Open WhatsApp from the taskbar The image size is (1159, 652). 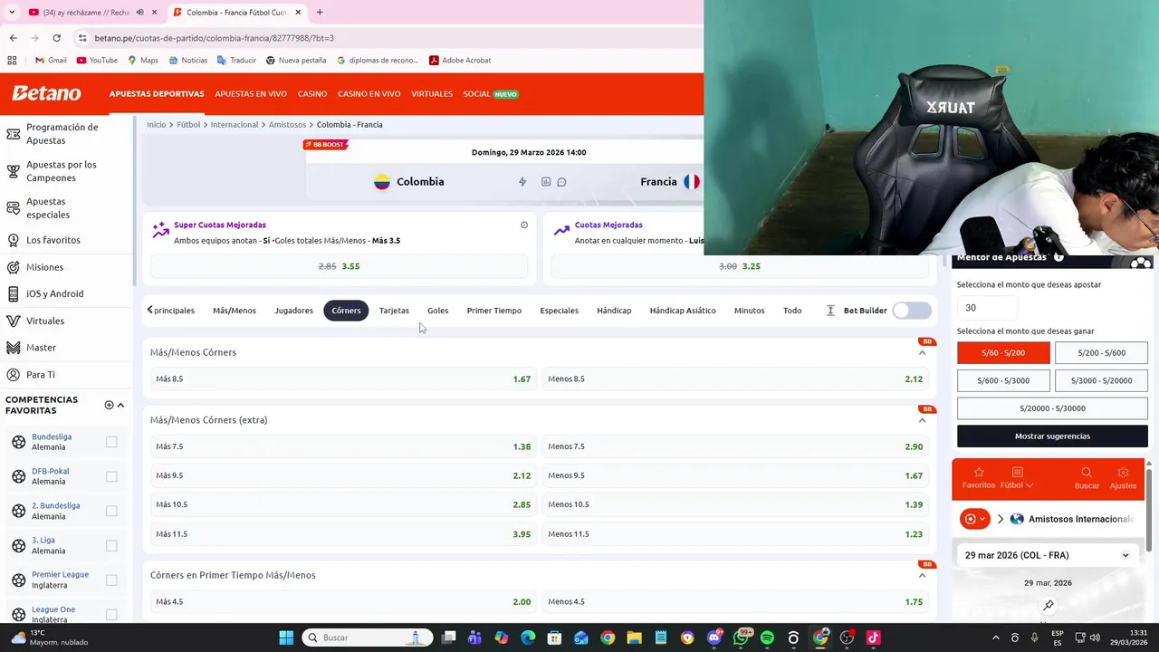pyautogui.click(x=741, y=638)
